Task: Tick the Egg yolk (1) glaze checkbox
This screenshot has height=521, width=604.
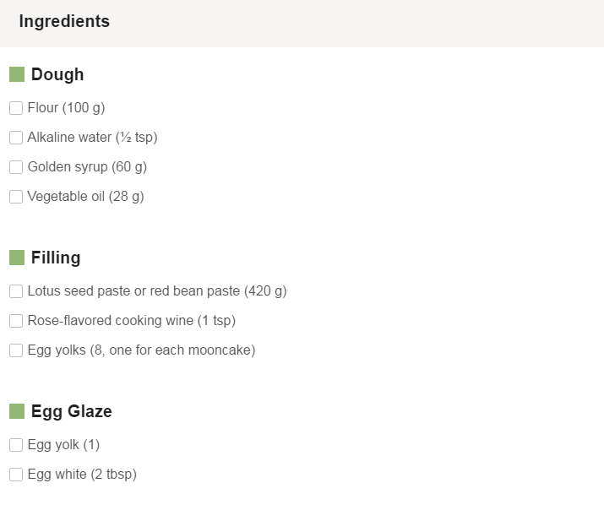Action: click(16, 445)
